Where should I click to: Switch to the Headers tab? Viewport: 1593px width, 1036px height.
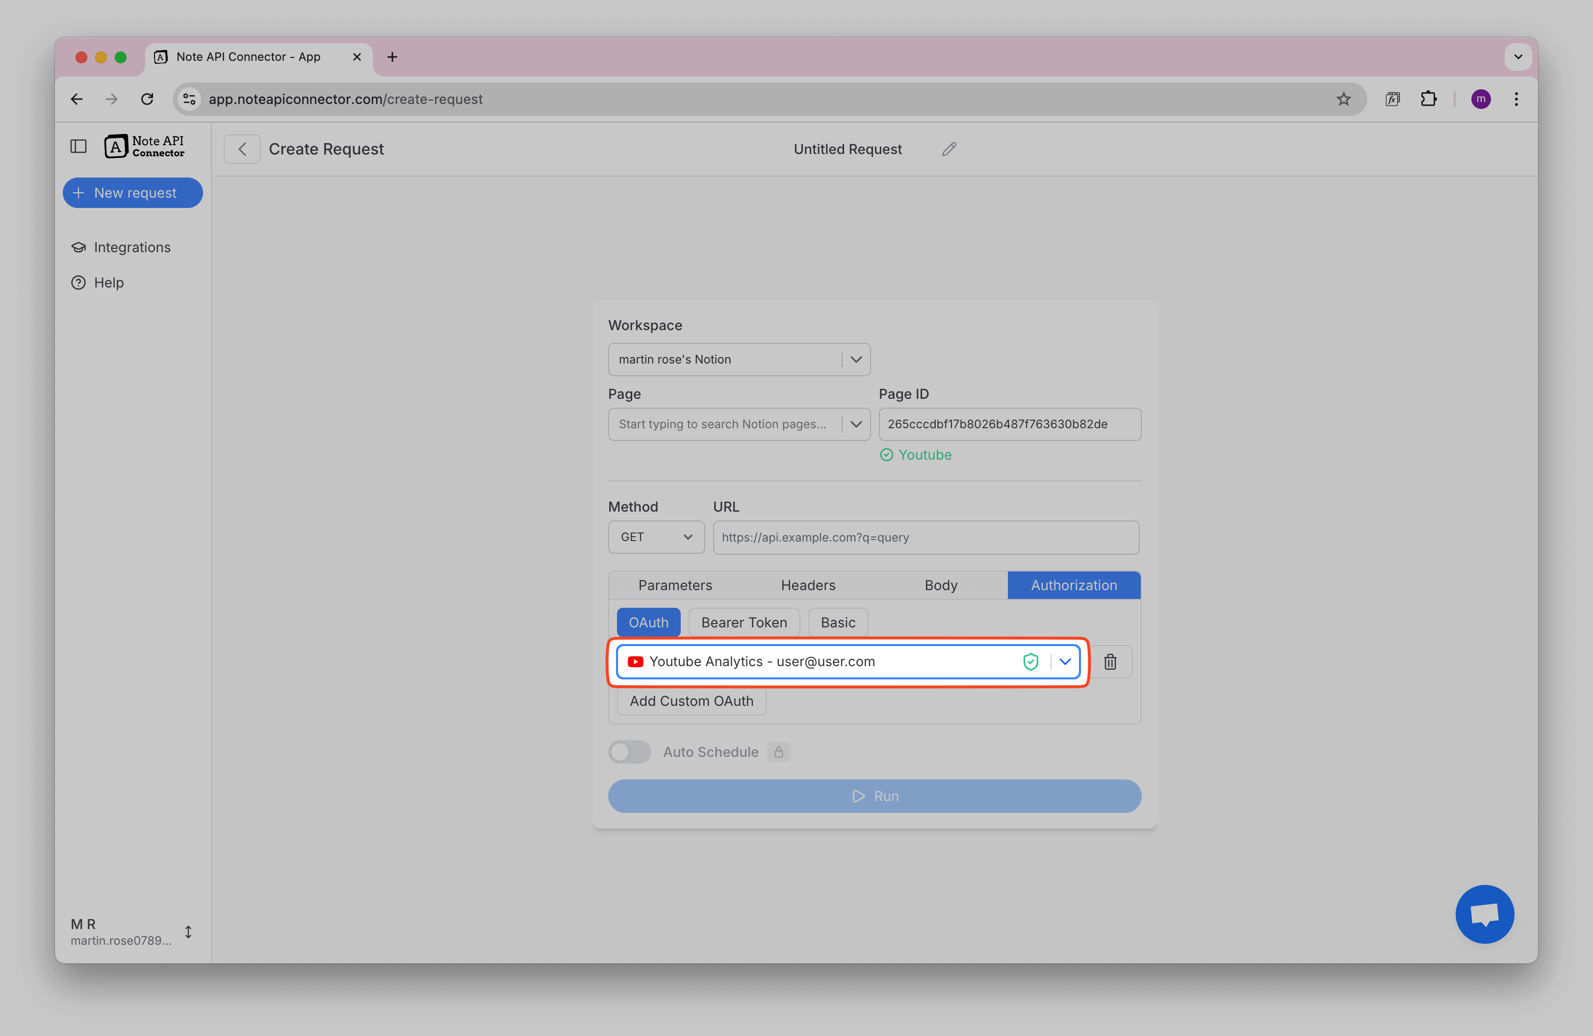click(x=808, y=586)
